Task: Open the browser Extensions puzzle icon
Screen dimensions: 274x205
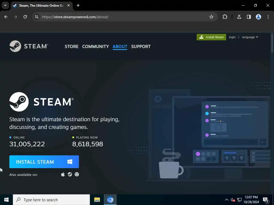Action: (x=225, y=17)
